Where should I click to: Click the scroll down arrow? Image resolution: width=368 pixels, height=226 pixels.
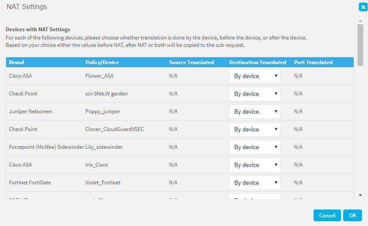tap(360, 195)
